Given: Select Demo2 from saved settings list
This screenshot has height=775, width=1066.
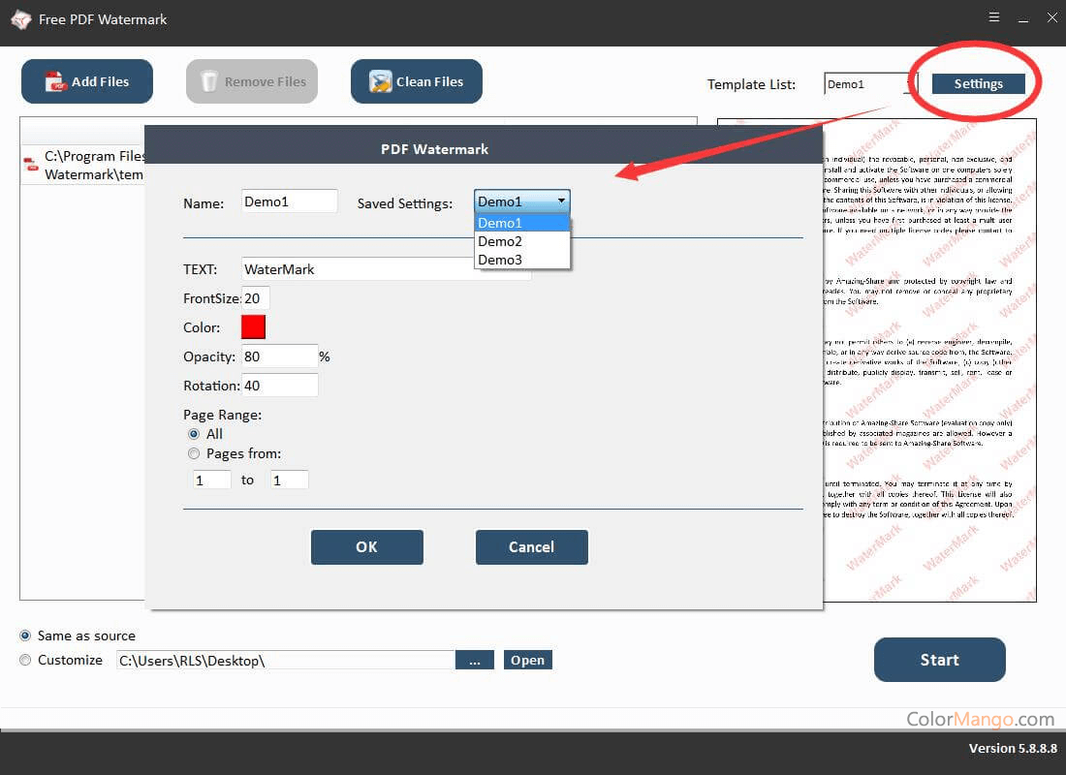Looking at the screenshot, I should pyautogui.click(x=500, y=241).
